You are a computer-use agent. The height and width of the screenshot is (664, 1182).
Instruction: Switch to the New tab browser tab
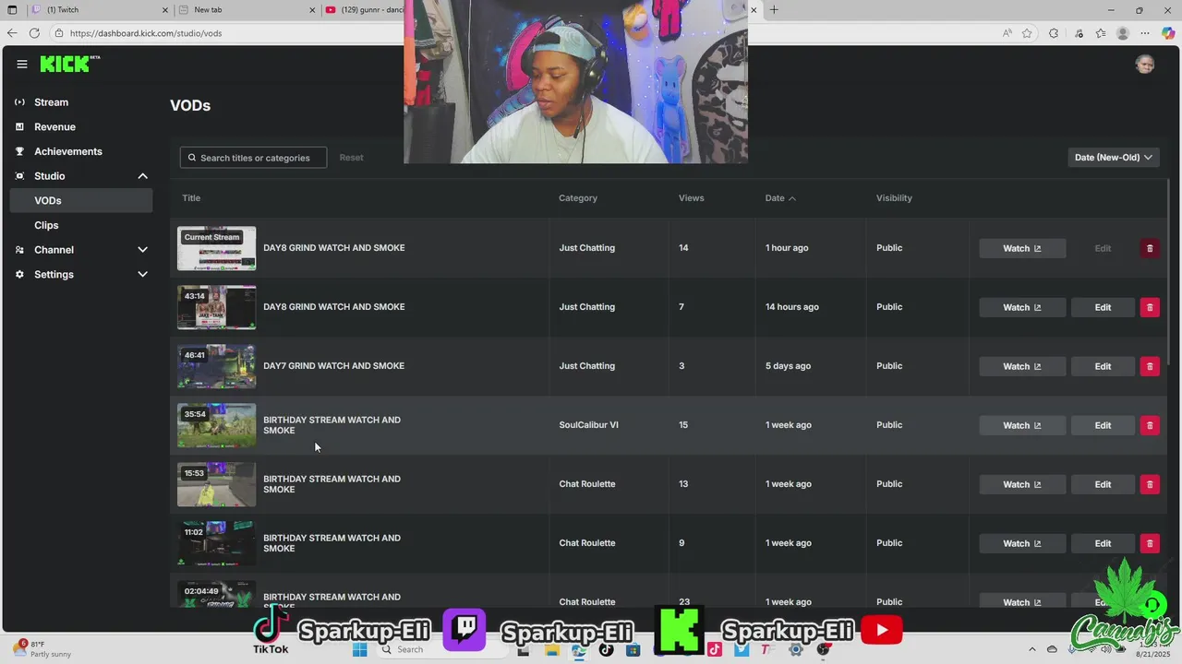pyautogui.click(x=245, y=10)
